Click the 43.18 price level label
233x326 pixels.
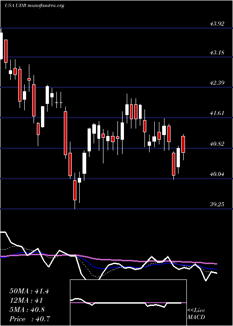click(x=217, y=53)
